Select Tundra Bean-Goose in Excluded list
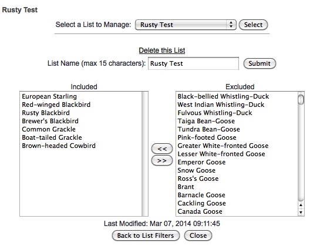This screenshot has height=246, width=320. 237,129
